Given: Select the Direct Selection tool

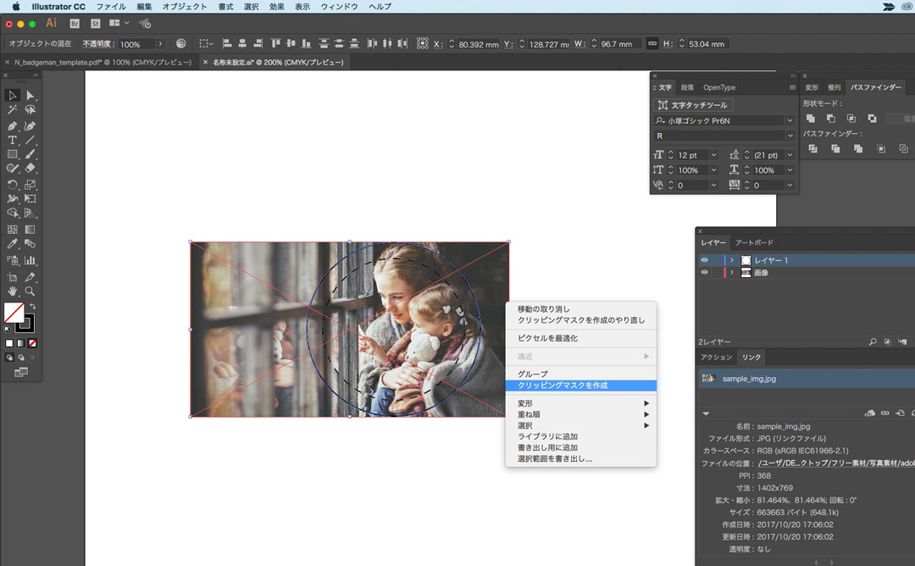Looking at the screenshot, I should coord(30,95).
